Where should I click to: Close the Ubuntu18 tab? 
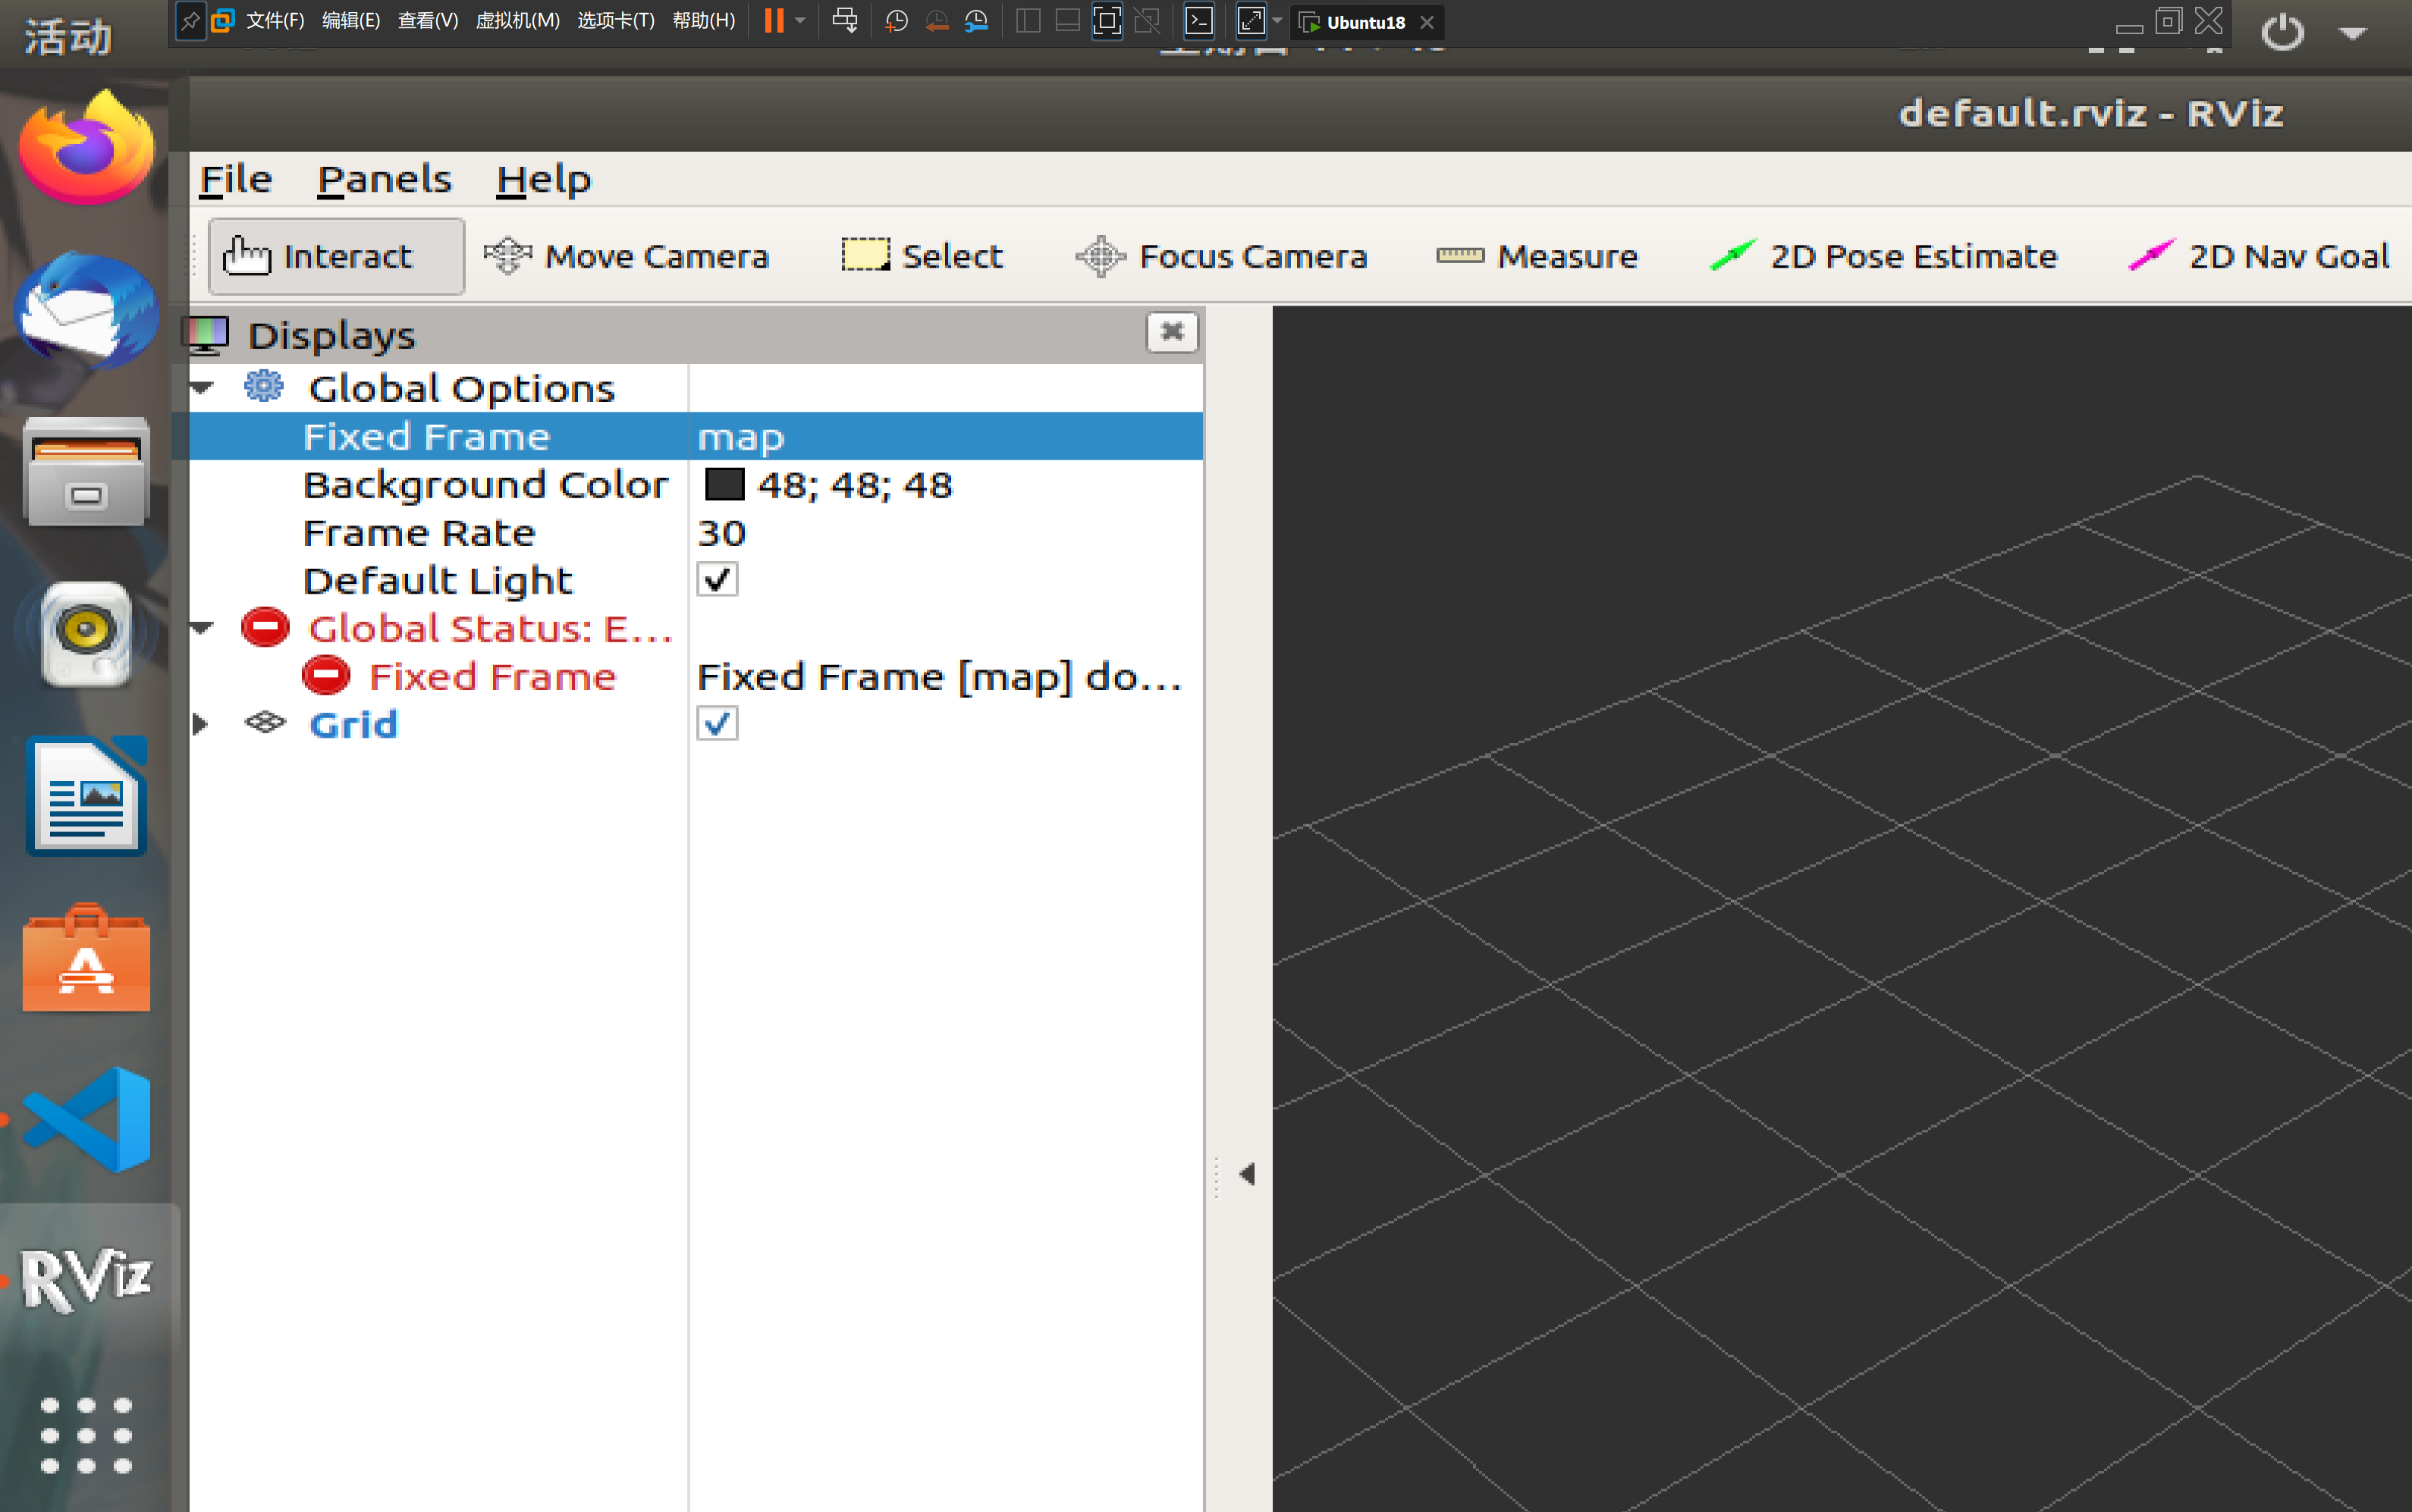[1427, 22]
